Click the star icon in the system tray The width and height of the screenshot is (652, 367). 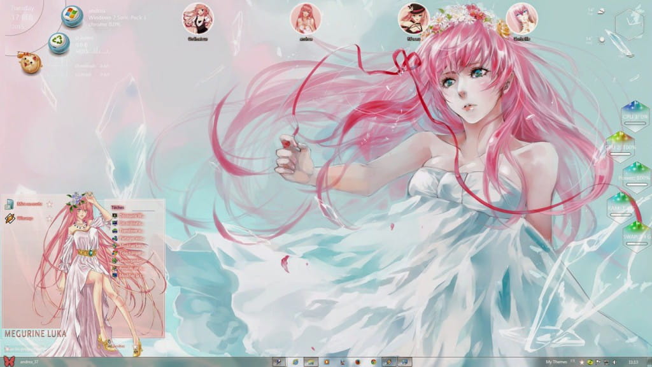(582, 361)
